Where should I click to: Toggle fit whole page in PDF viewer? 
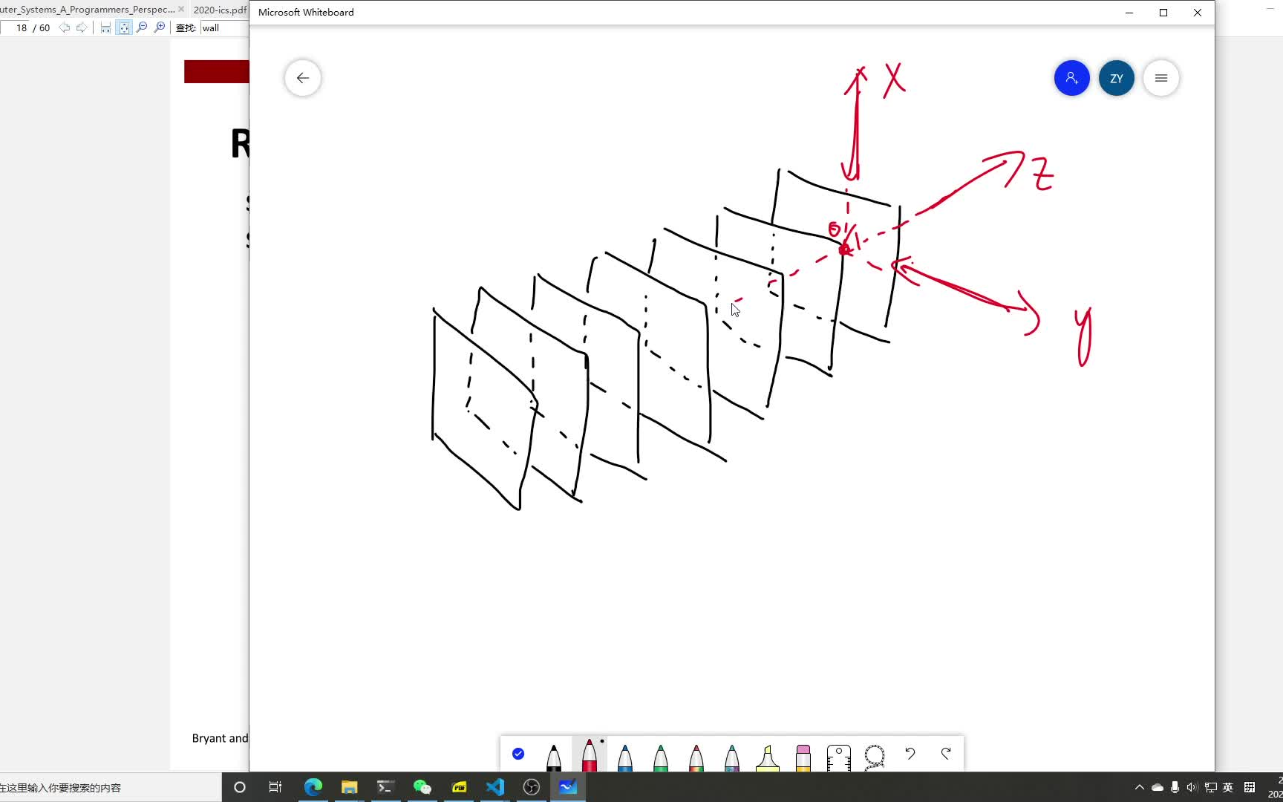pos(123,27)
